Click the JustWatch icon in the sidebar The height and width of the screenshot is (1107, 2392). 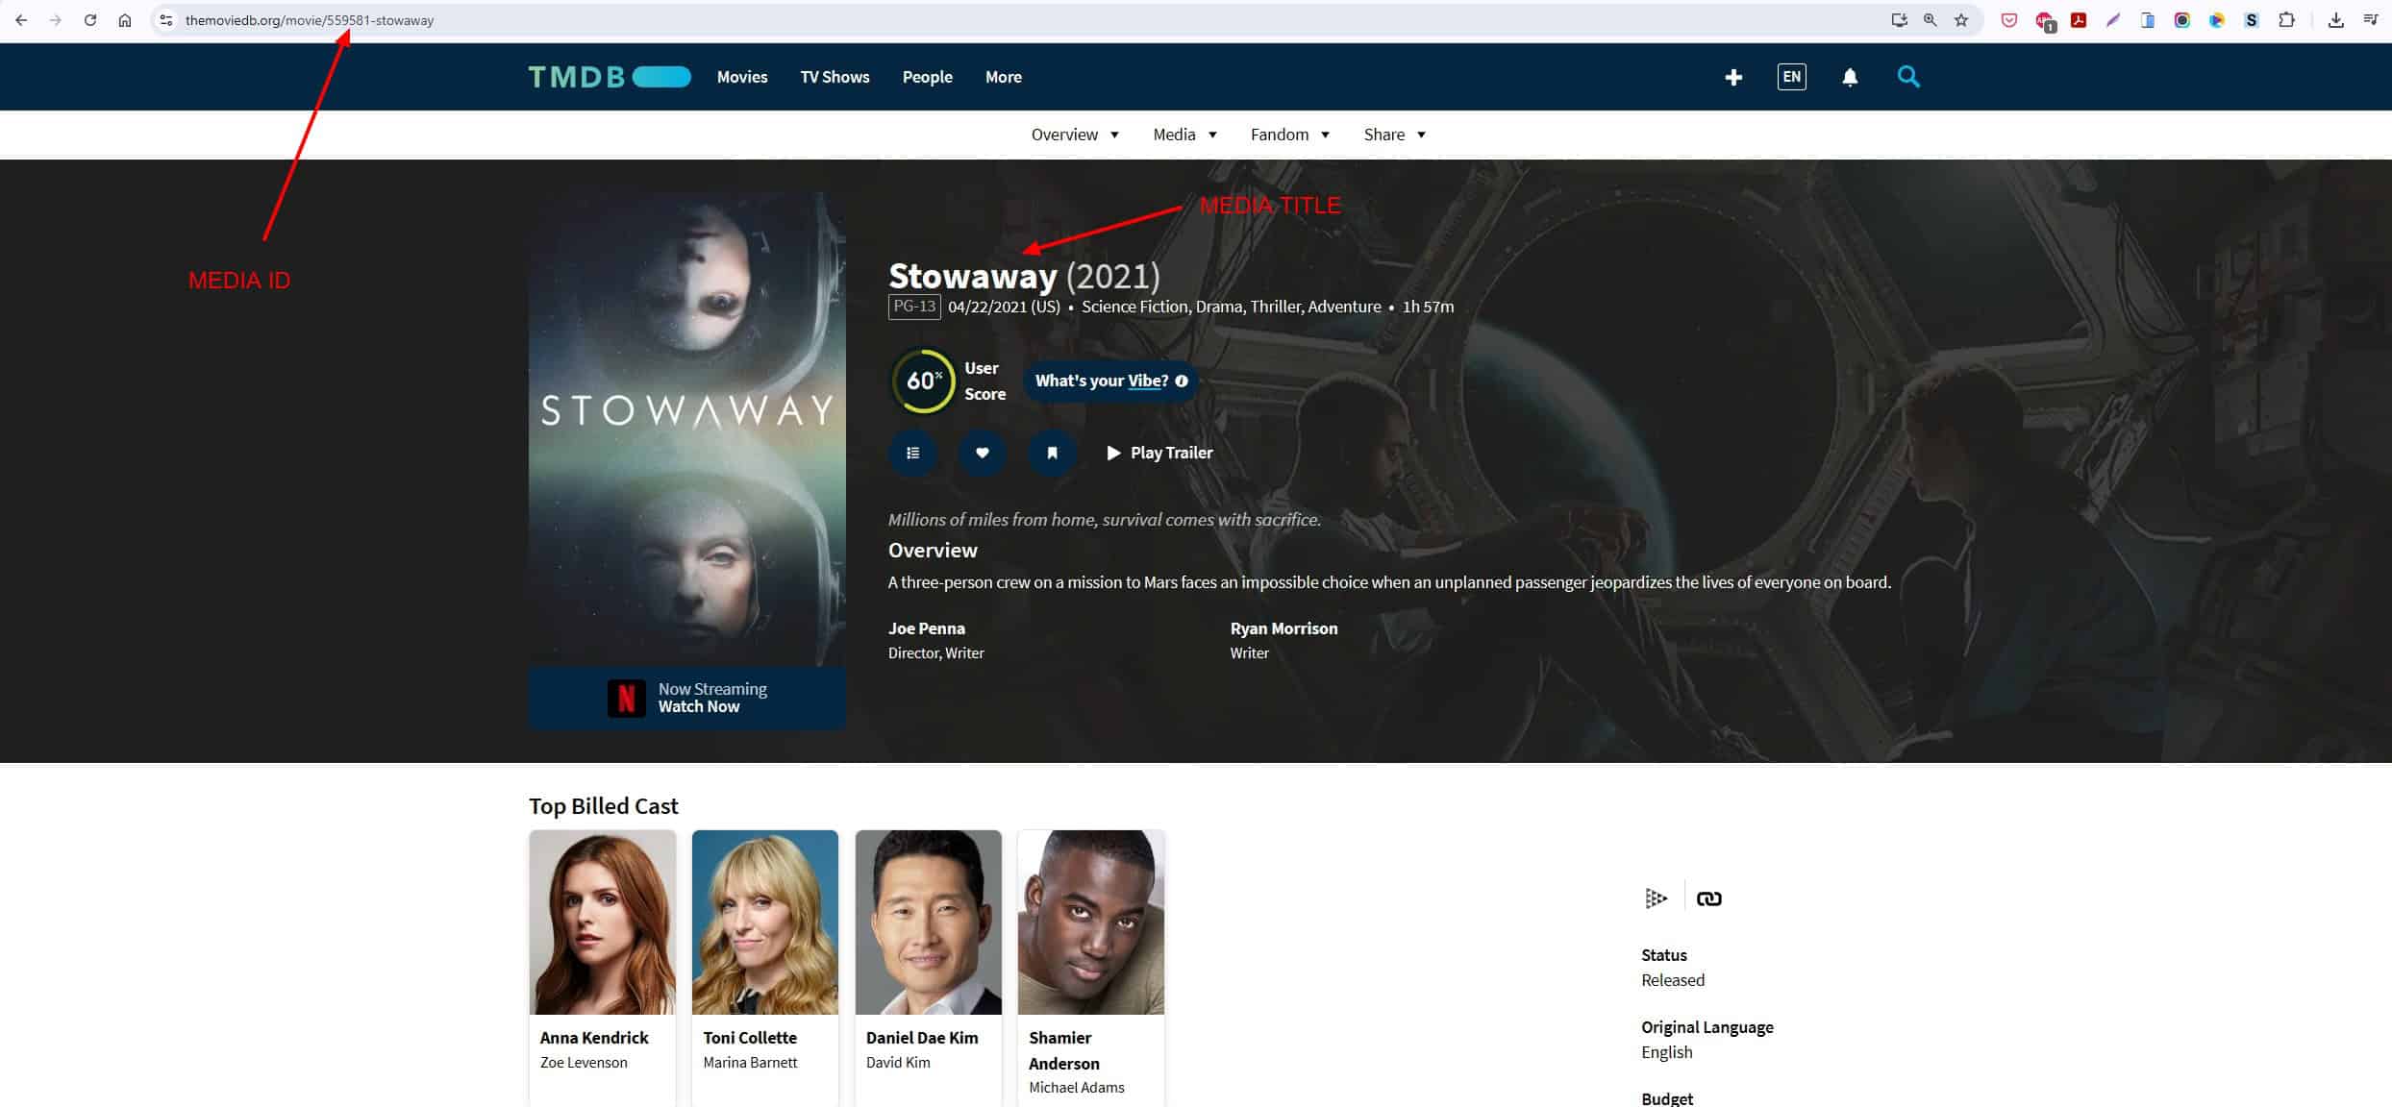[x=1656, y=898]
